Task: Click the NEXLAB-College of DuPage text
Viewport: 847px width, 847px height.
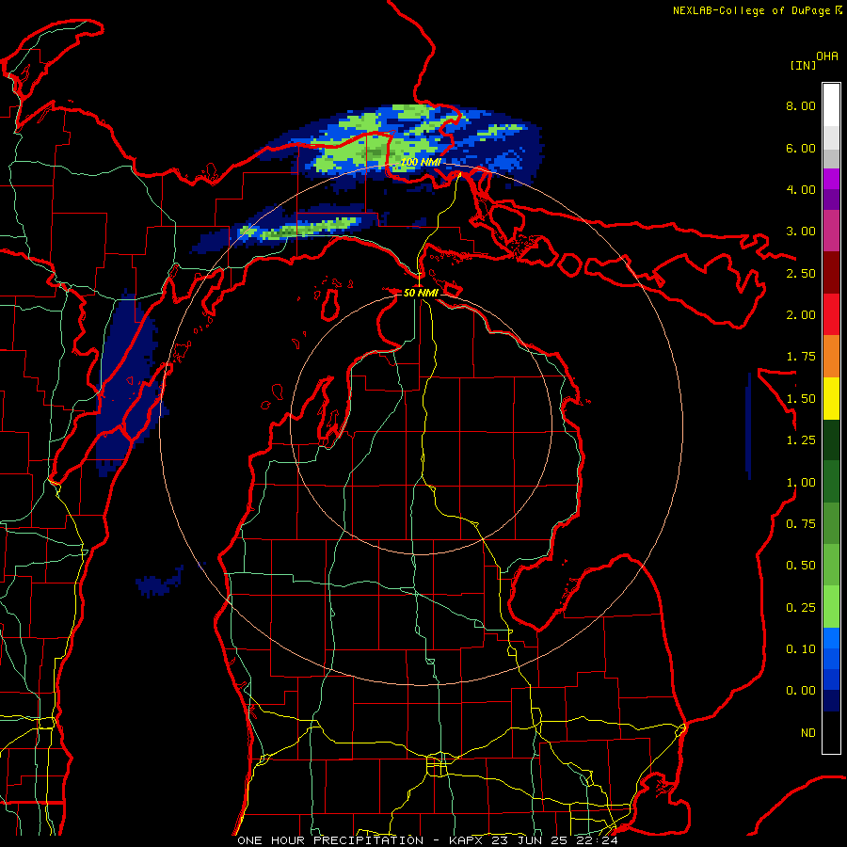Action: (751, 10)
